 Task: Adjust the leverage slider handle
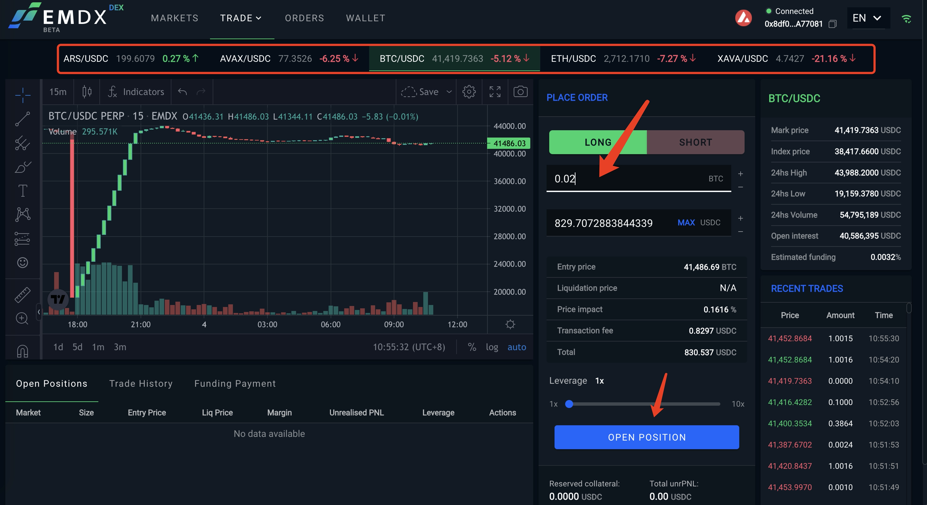point(569,404)
